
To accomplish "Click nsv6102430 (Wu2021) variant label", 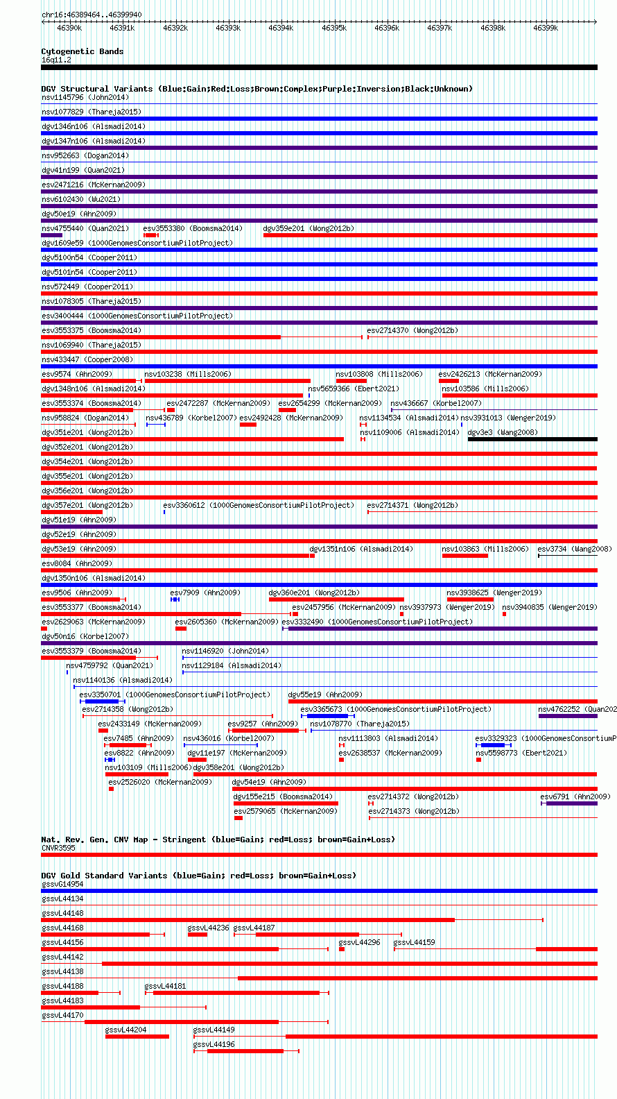I will point(80,199).
